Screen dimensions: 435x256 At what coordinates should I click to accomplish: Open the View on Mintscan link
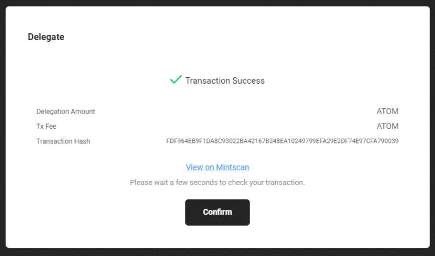coord(217,167)
